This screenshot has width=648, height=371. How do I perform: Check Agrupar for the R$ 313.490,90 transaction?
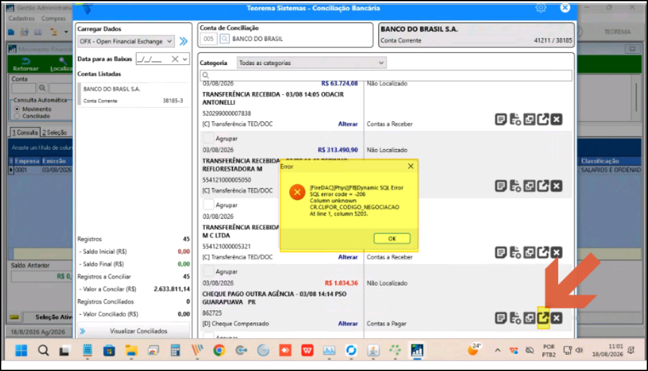[208, 138]
